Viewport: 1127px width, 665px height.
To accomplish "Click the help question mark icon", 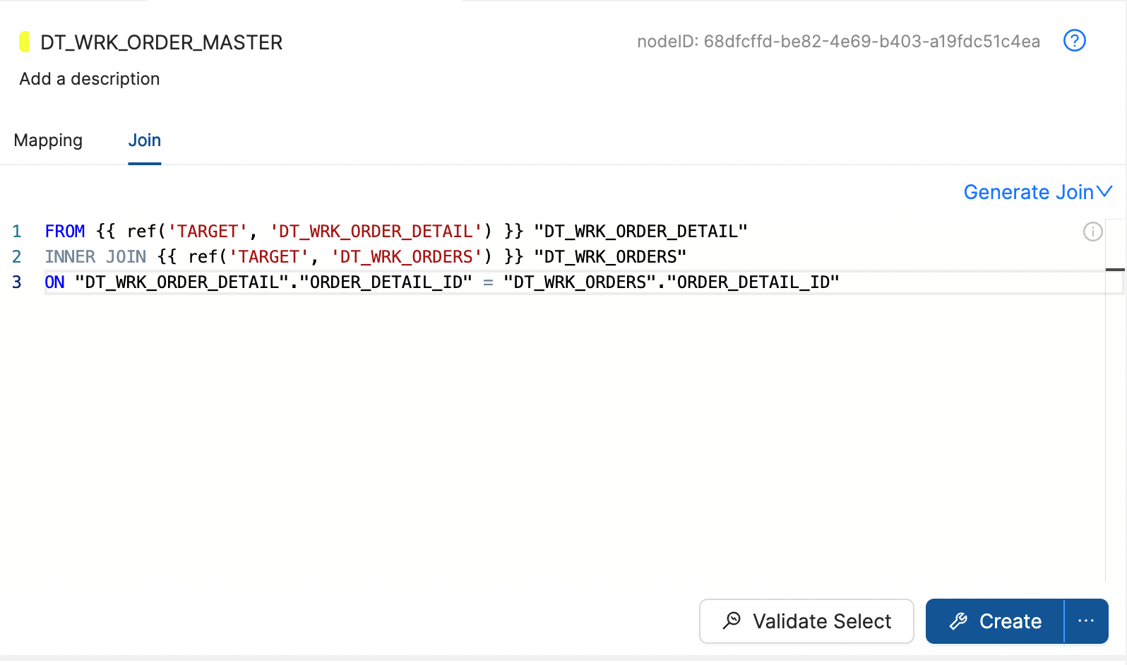I will point(1075,41).
